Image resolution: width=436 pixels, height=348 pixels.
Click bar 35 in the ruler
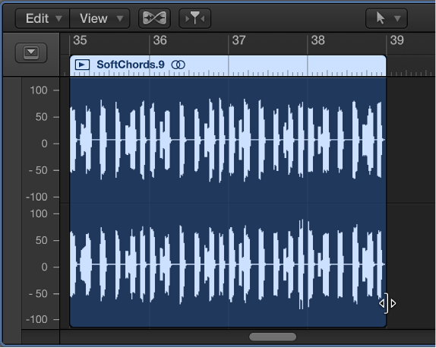80,40
